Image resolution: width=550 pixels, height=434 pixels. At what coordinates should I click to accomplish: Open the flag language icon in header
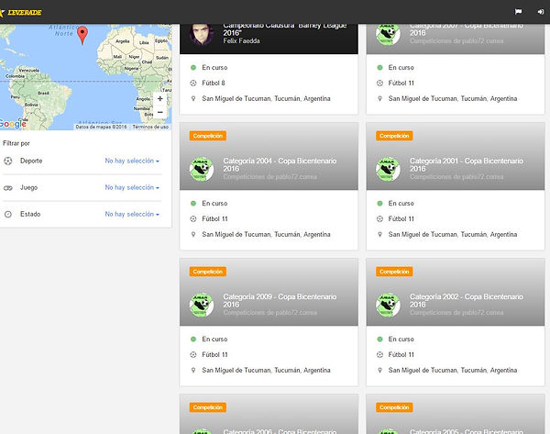tap(518, 12)
